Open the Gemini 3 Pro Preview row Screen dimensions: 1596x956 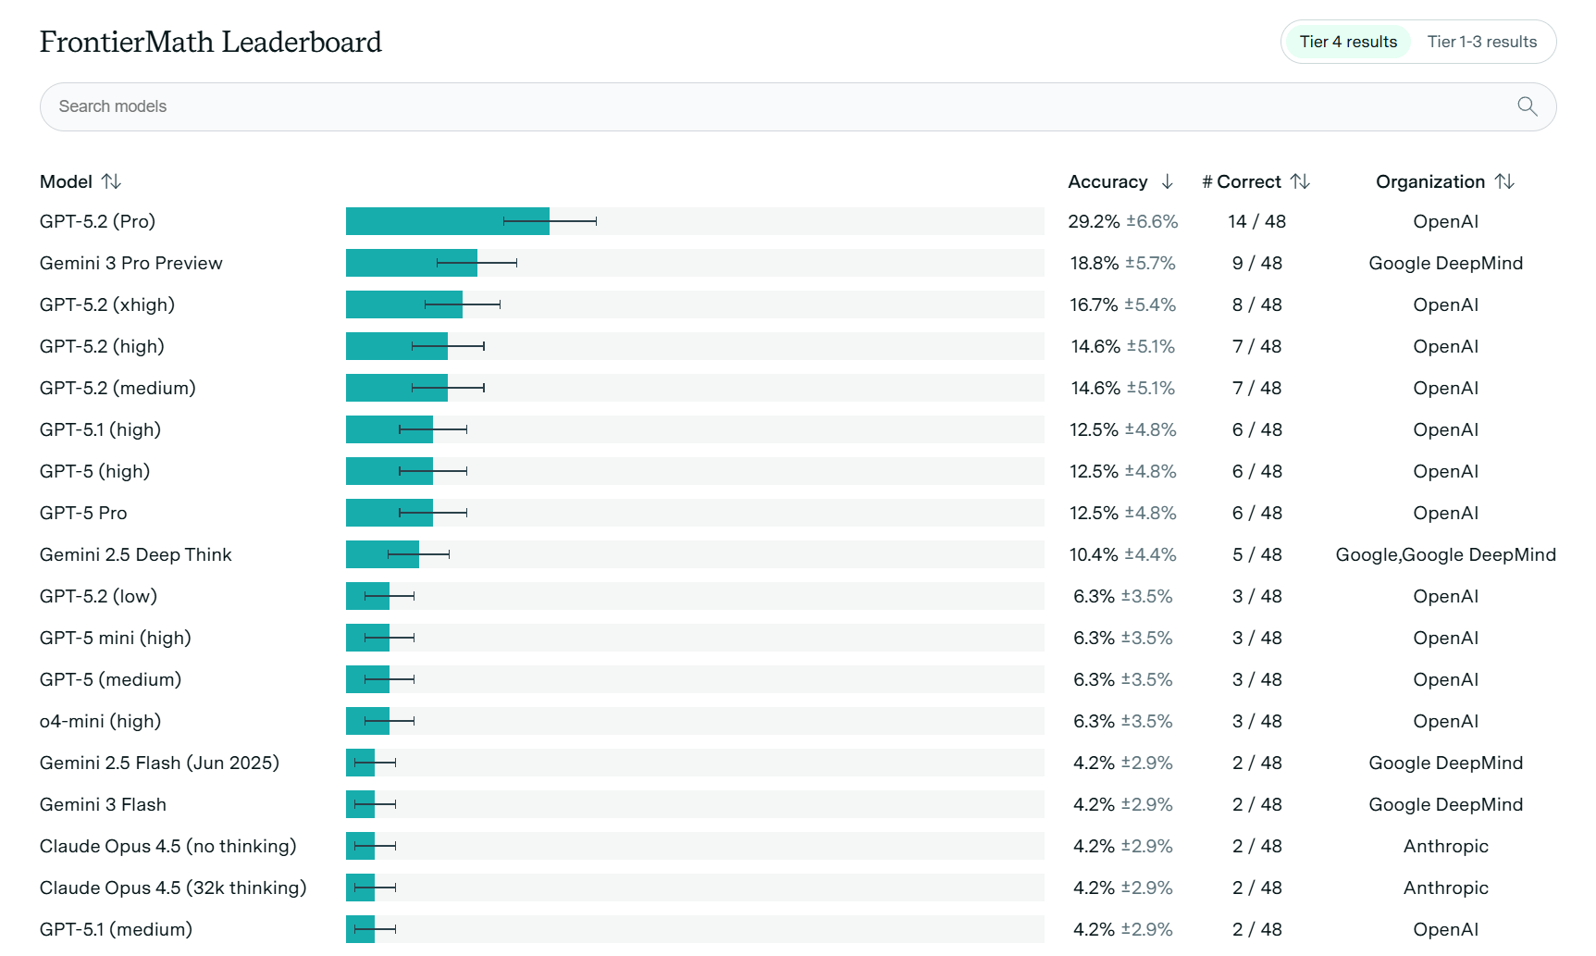tap(131, 263)
